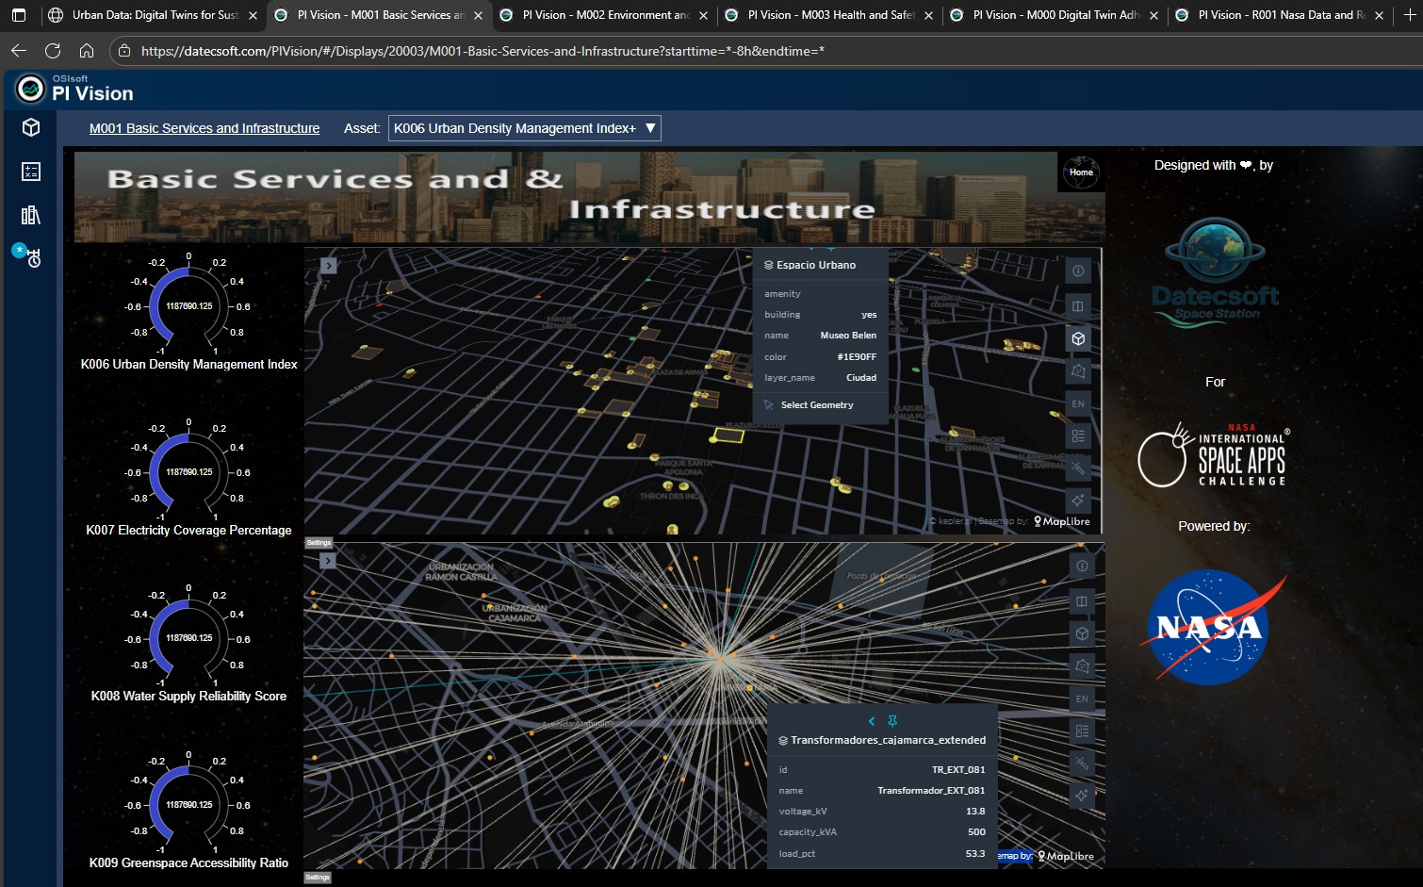Viewport: 1423px width, 887px height.
Task: Expand the side panel arrow on upper map
Action: point(328,266)
